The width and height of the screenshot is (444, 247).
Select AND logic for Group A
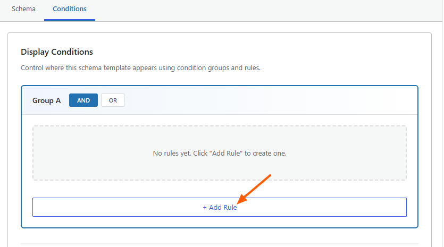click(x=83, y=100)
